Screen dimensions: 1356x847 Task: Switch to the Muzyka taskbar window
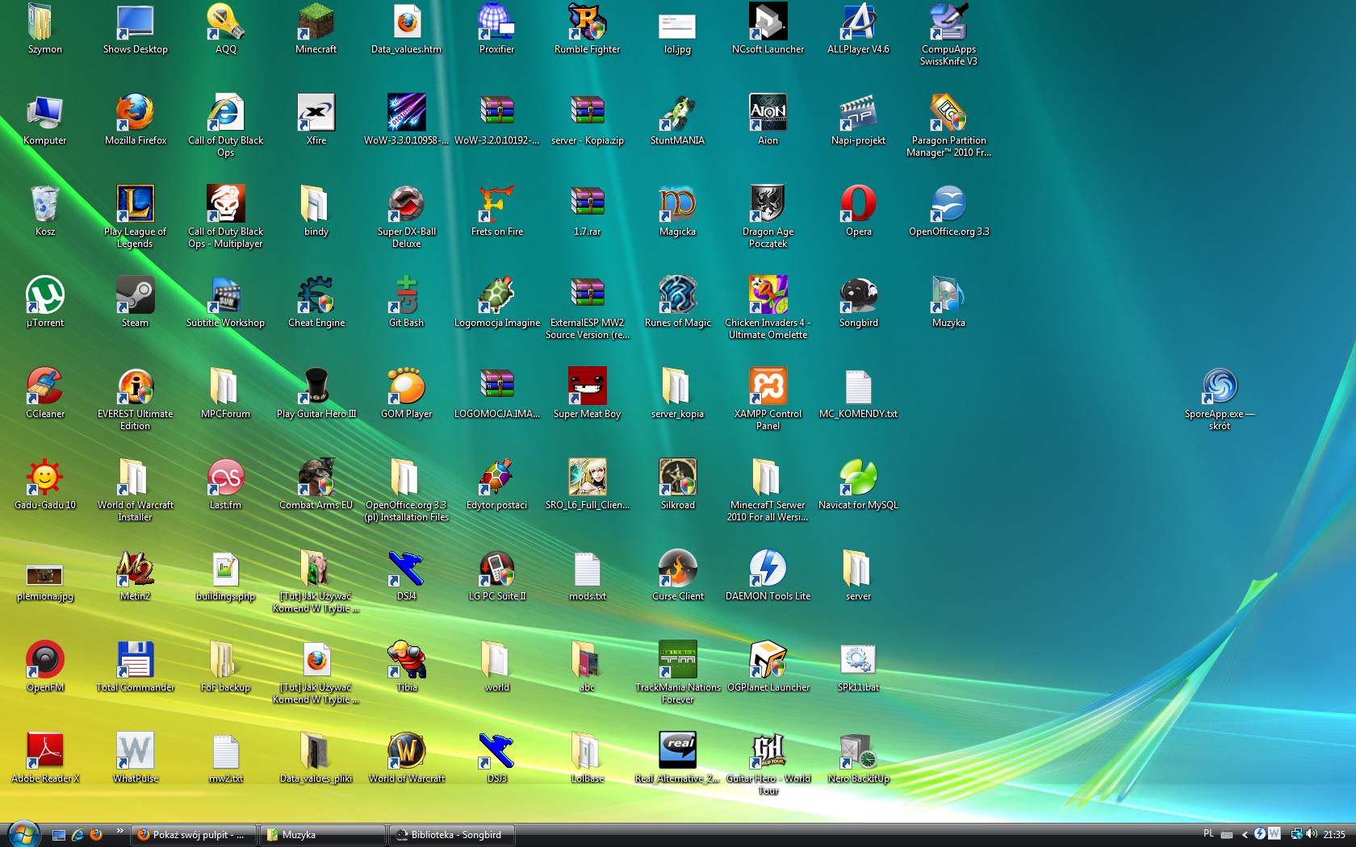[x=323, y=835]
